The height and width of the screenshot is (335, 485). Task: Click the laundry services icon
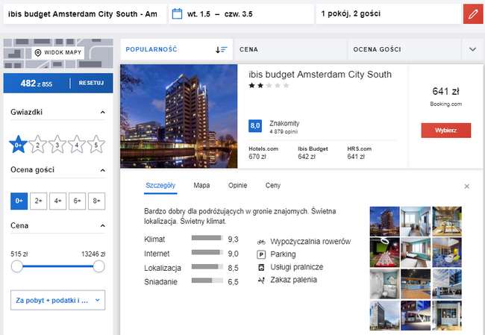[261, 267]
